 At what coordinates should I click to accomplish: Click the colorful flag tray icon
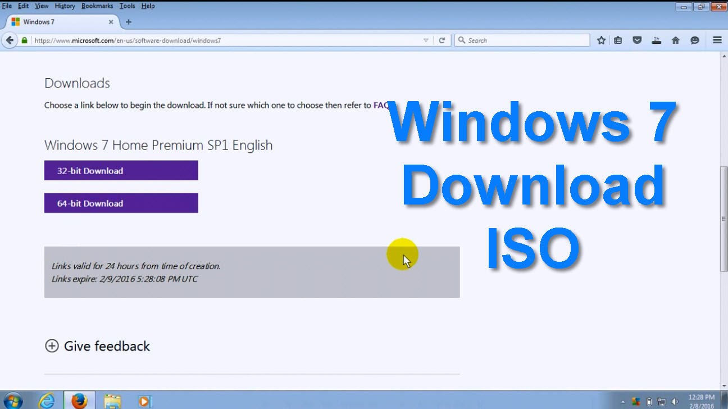636,402
